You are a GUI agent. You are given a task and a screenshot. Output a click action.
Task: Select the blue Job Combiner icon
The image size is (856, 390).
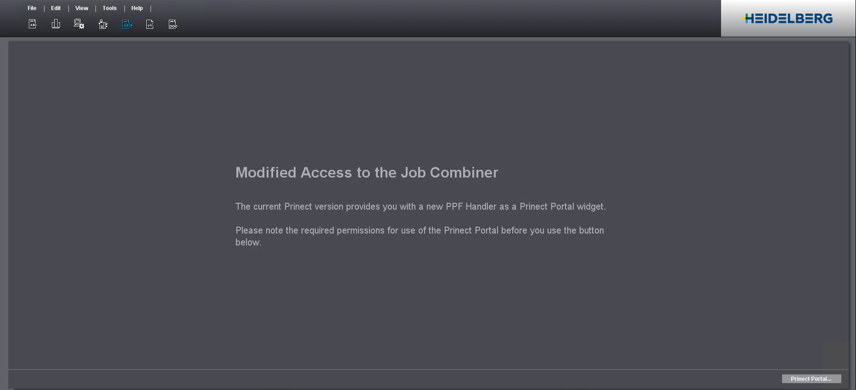(x=128, y=24)
